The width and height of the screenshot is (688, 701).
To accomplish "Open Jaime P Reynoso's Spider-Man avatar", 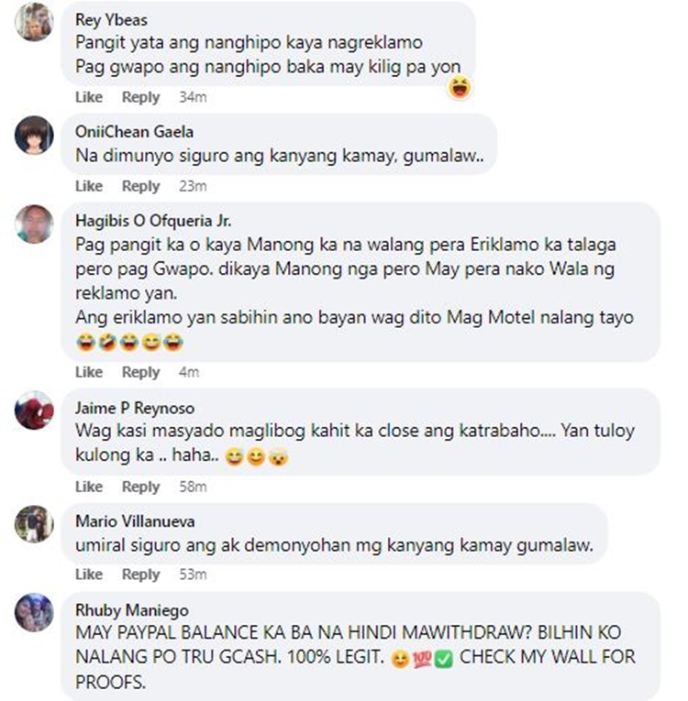I will (x=34, y=411).
